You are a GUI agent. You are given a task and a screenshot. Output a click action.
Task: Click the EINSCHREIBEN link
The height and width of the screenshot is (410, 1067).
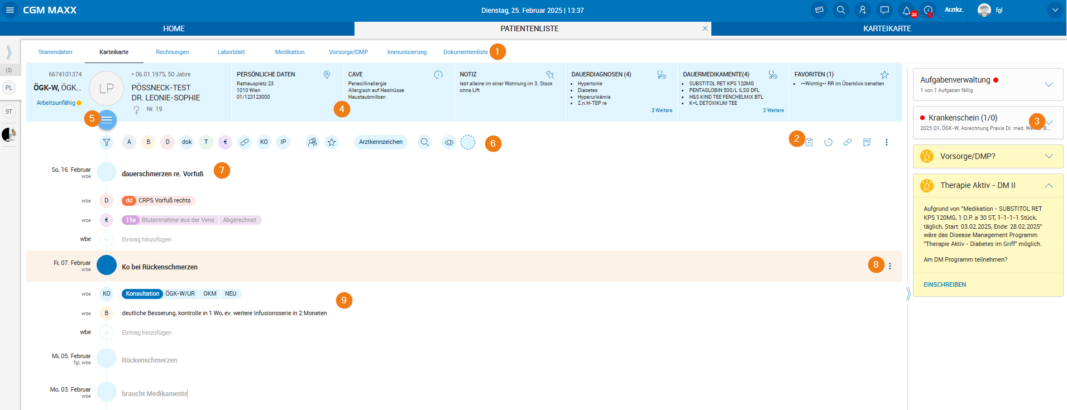[x=945, y=284]
